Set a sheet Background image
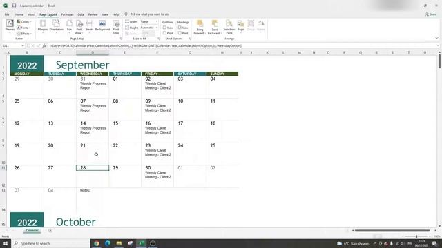The width and height of the screenshot is (442, 248). point(102,26)
